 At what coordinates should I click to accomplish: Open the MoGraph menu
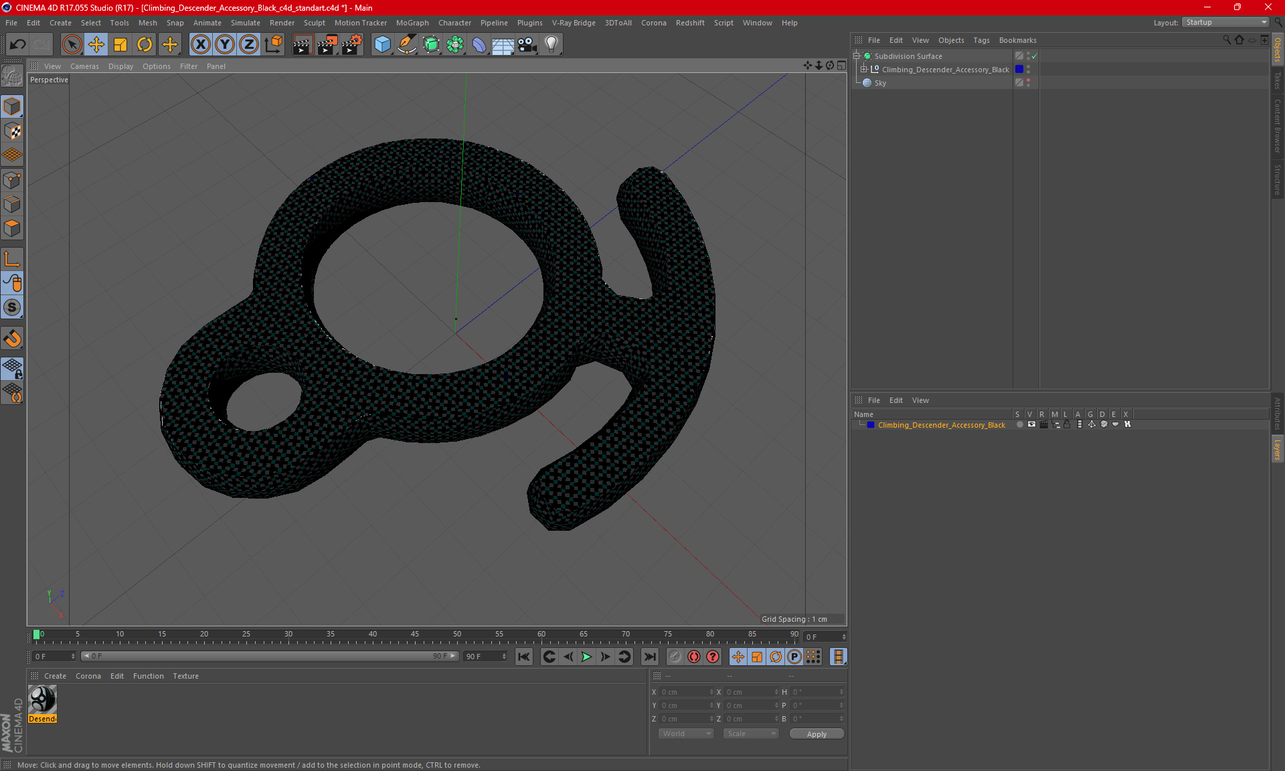tap(412, 23)
